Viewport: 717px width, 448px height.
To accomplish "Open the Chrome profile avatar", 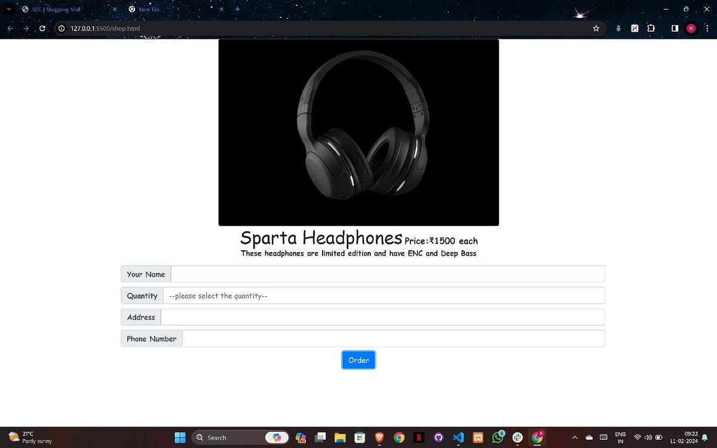I will 691,28.
